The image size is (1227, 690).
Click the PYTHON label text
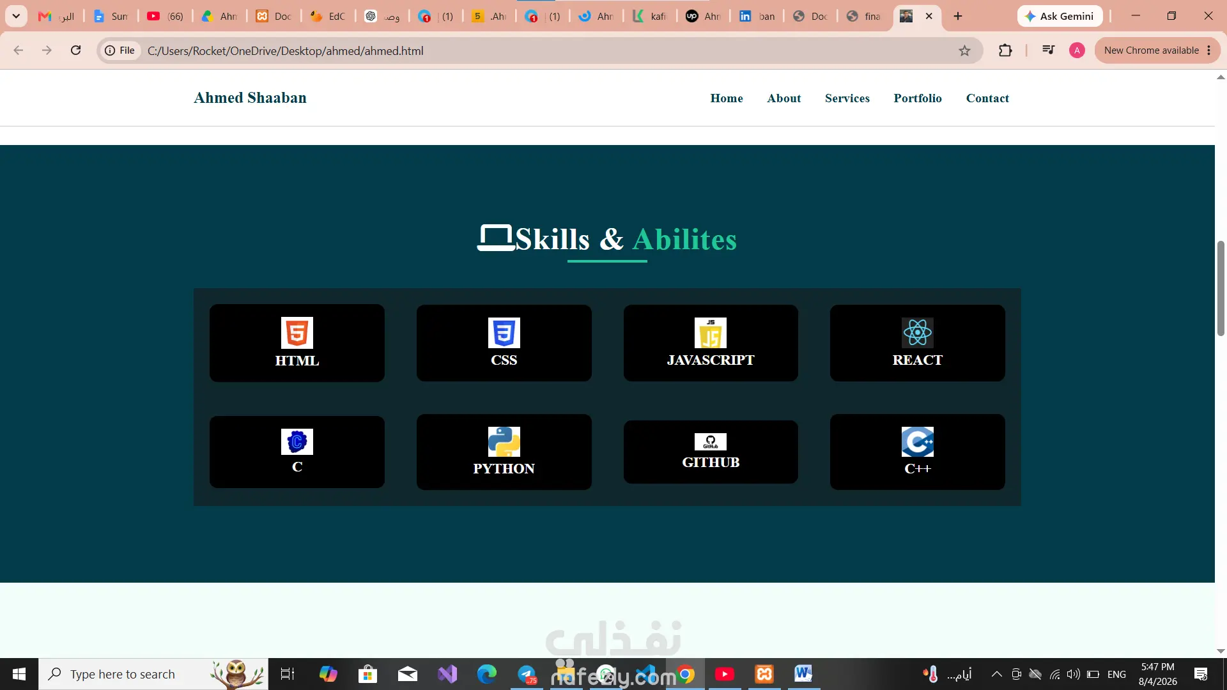click(x=504, y=468)
